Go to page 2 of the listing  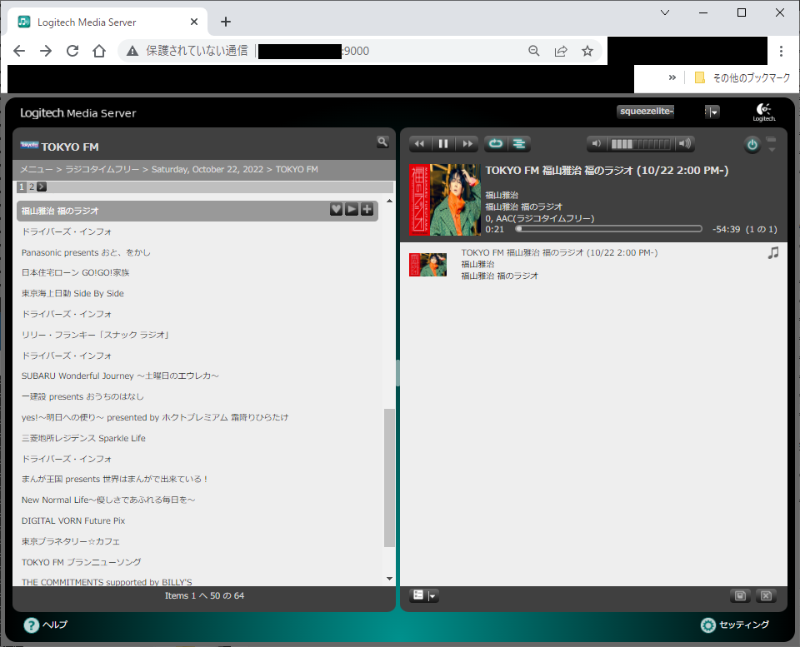tap(32, 187)
